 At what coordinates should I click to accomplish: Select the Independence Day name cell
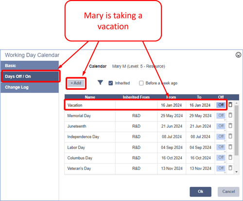[x=90, y=137]
